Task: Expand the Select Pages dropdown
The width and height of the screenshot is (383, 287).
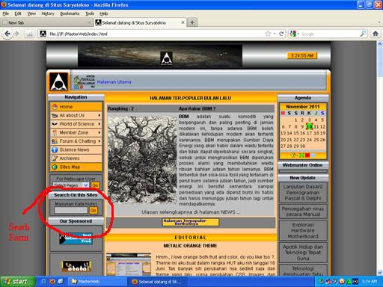Action: 86,185
